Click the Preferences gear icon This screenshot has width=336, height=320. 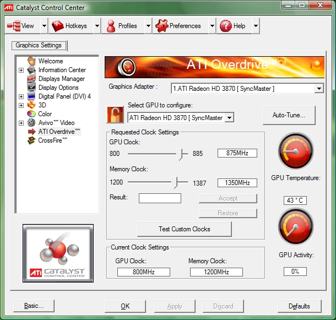161,26
